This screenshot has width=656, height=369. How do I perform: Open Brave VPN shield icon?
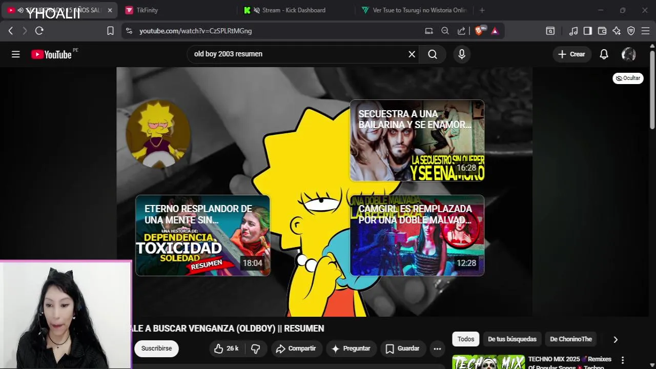point(631,31)
